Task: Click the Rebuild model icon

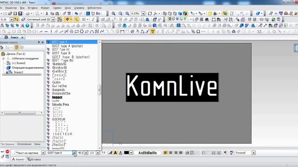Action: 150,13
